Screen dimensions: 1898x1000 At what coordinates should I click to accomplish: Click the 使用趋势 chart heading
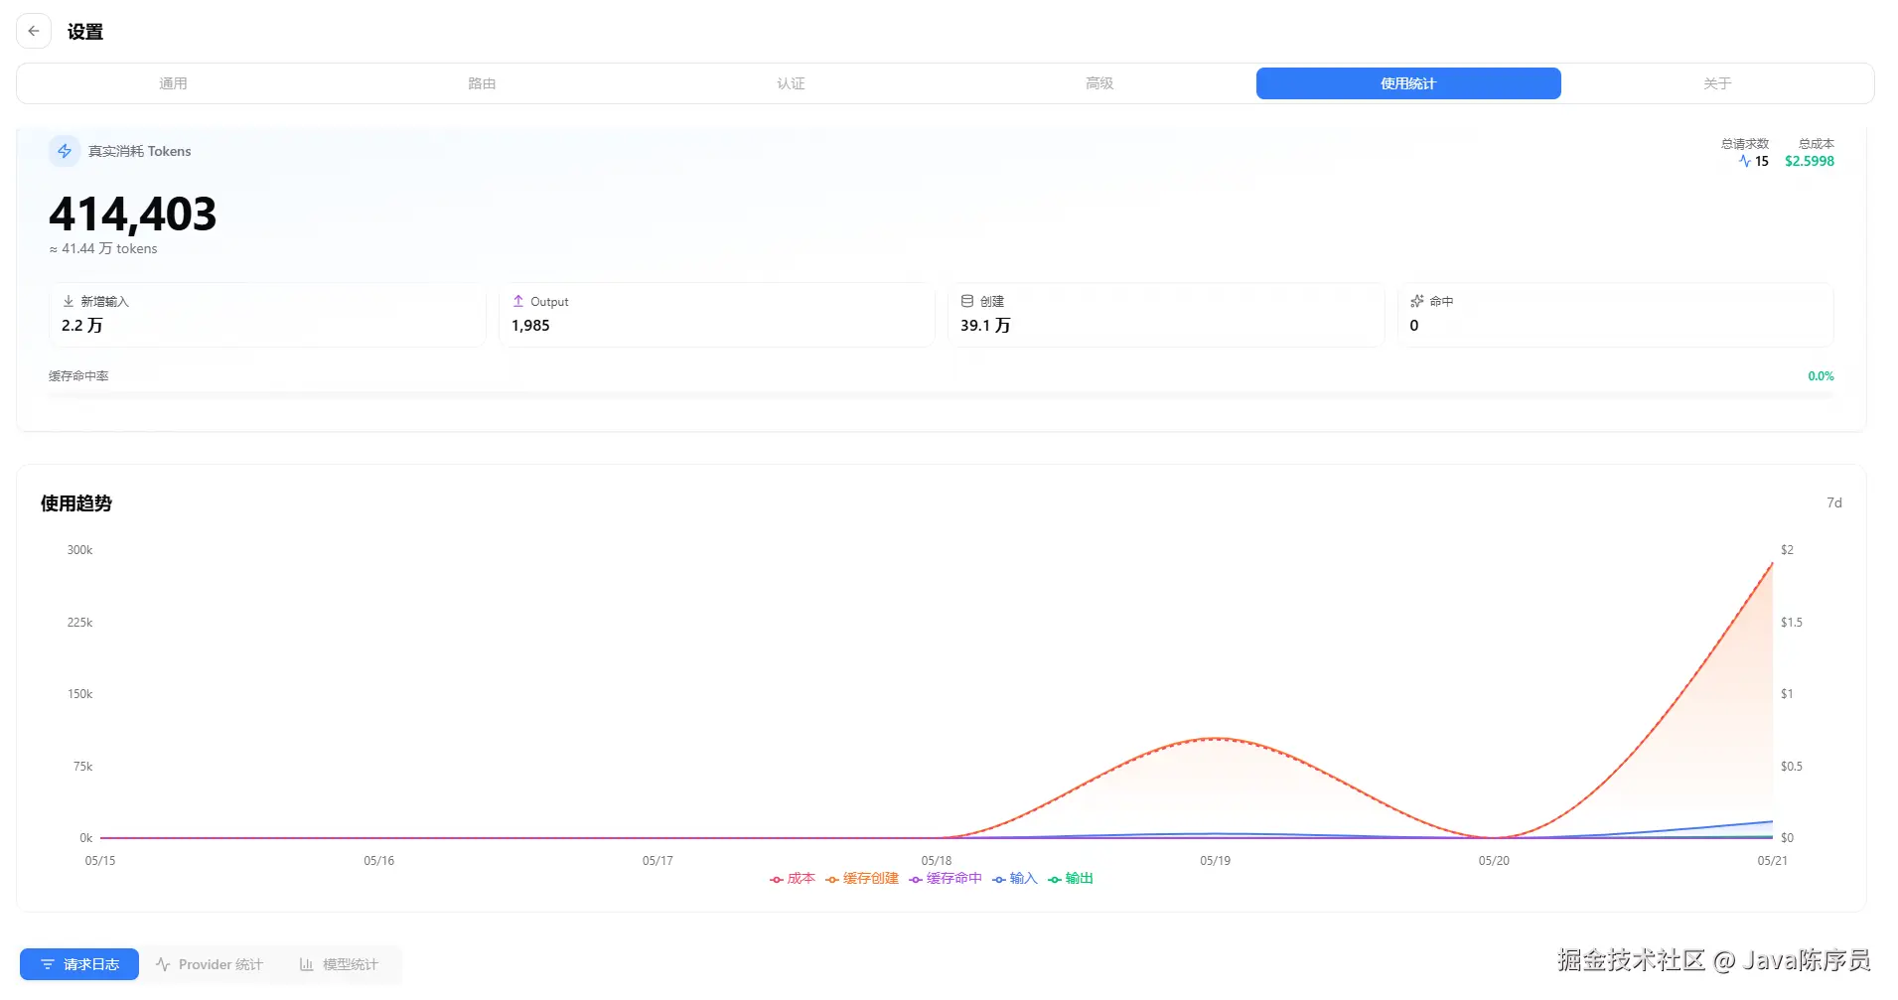click(76, 503)
